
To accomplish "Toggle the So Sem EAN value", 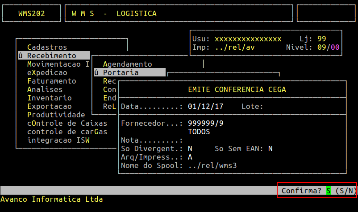I will click(271, 148).
